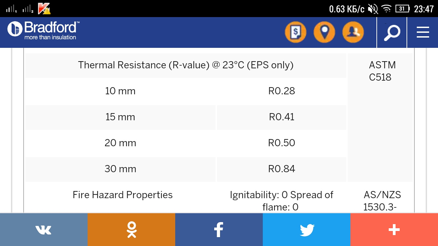
Task: Tap the Wi-Fi status icon
Action: tap(386, 9)
